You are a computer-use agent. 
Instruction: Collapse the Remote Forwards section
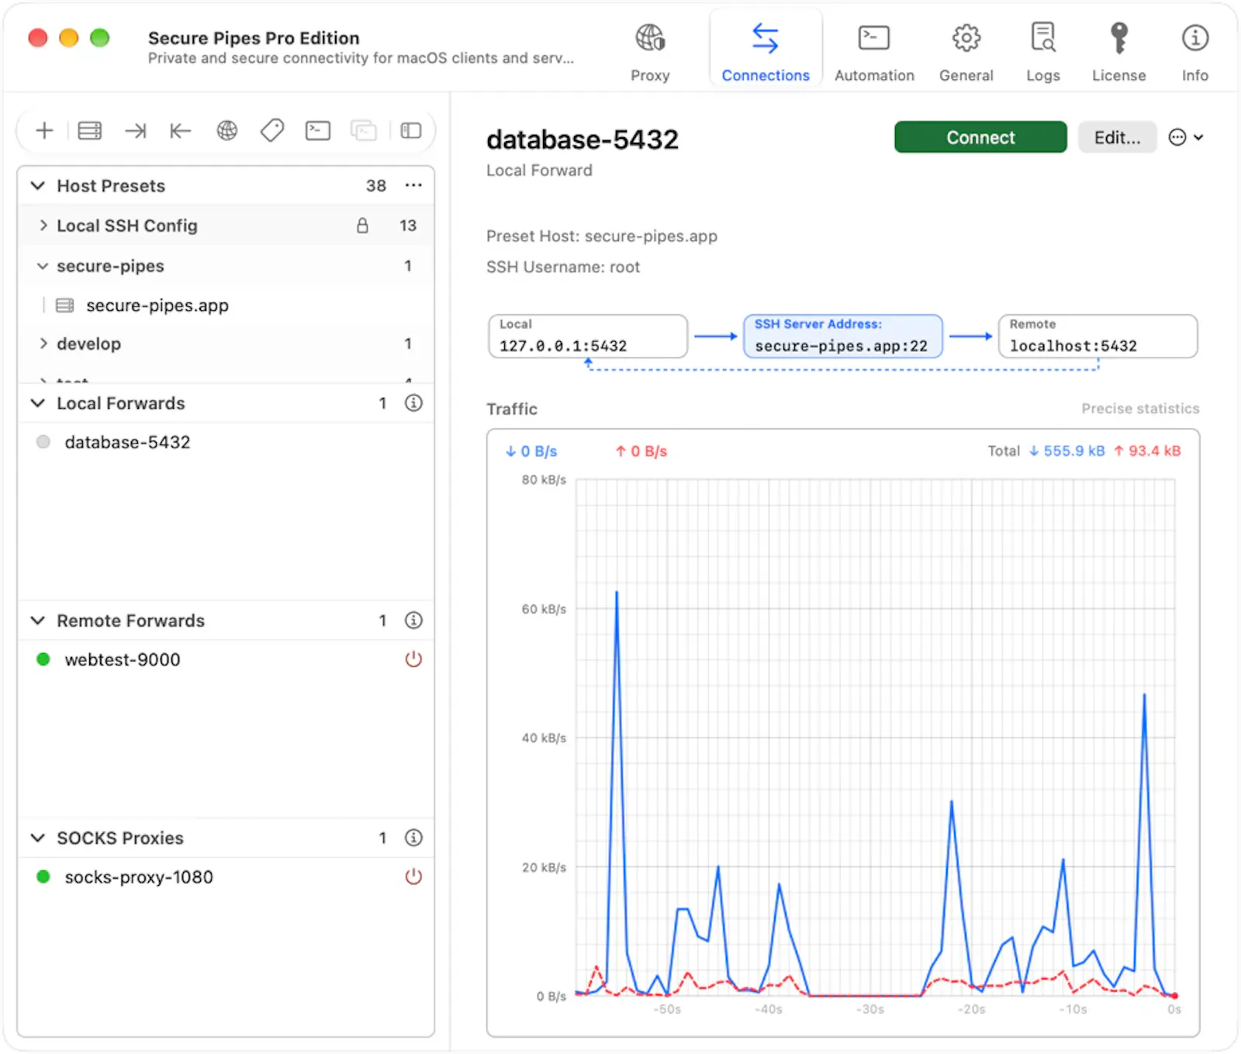pyautogui.click(x=37, y=620)
